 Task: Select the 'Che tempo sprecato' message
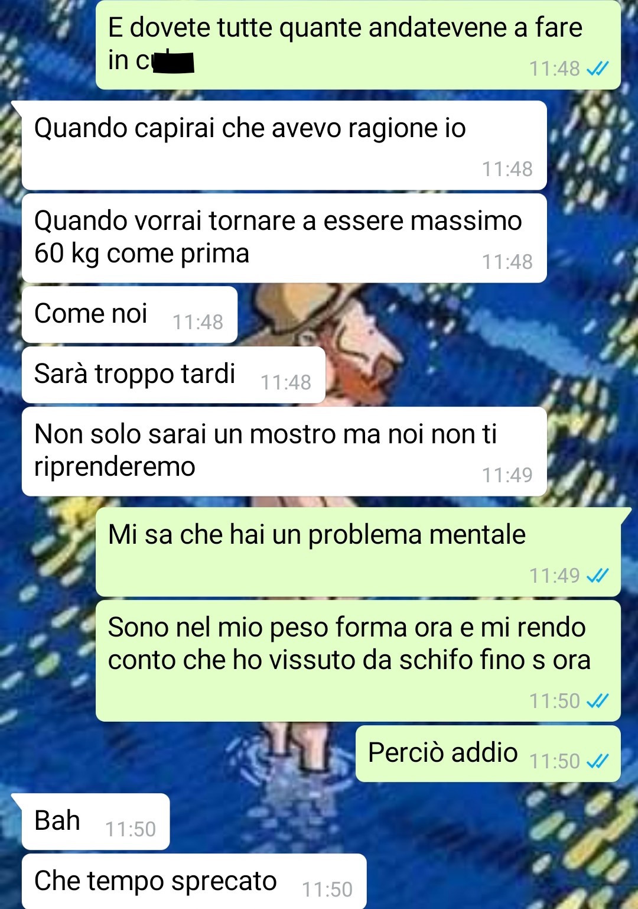click(194, 881)
